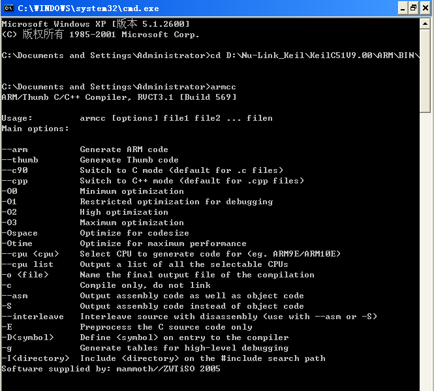Click 'armcc [options] file1 file2 ... filen'
Image resolution: width=434 pixels, height=391 pixels.
[176, 118]
